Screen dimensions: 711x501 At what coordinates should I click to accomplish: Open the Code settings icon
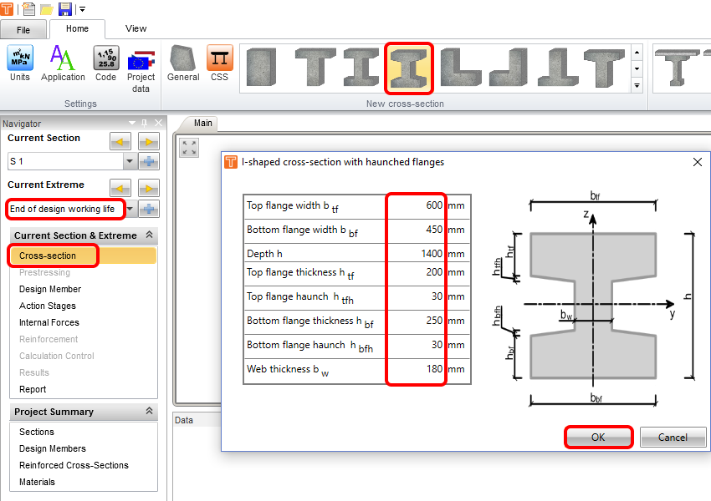pos(105,64)
